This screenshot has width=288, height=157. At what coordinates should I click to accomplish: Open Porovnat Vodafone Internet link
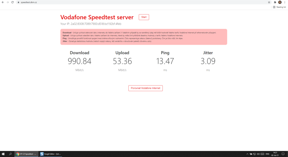tap(145, 88)
